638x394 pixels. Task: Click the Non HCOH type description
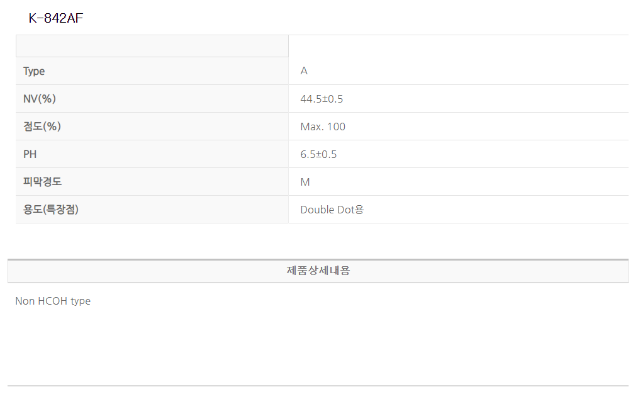(53, 301)
